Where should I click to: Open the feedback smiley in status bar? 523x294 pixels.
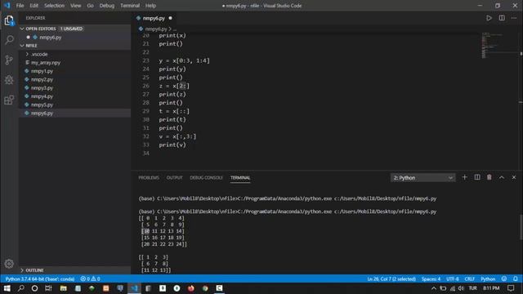504,278
